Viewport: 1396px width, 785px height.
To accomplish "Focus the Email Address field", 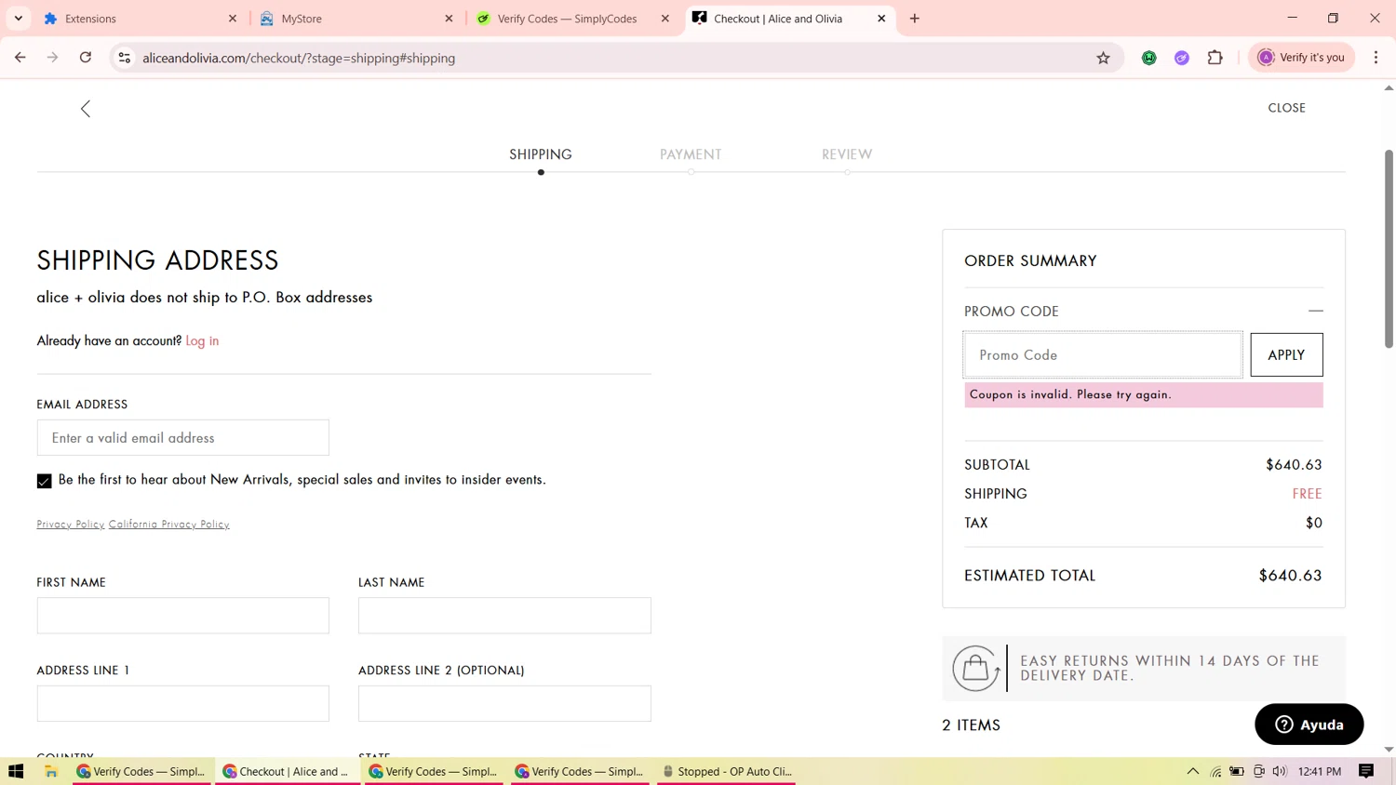I will [183, 437].
